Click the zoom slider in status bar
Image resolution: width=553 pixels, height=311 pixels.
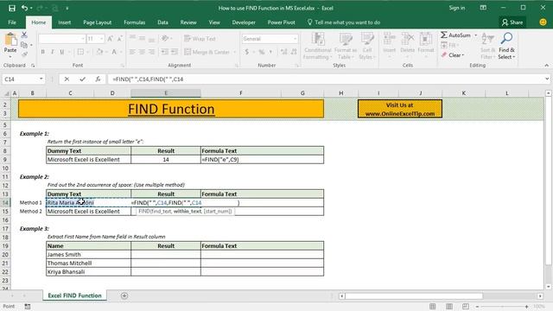502,307
